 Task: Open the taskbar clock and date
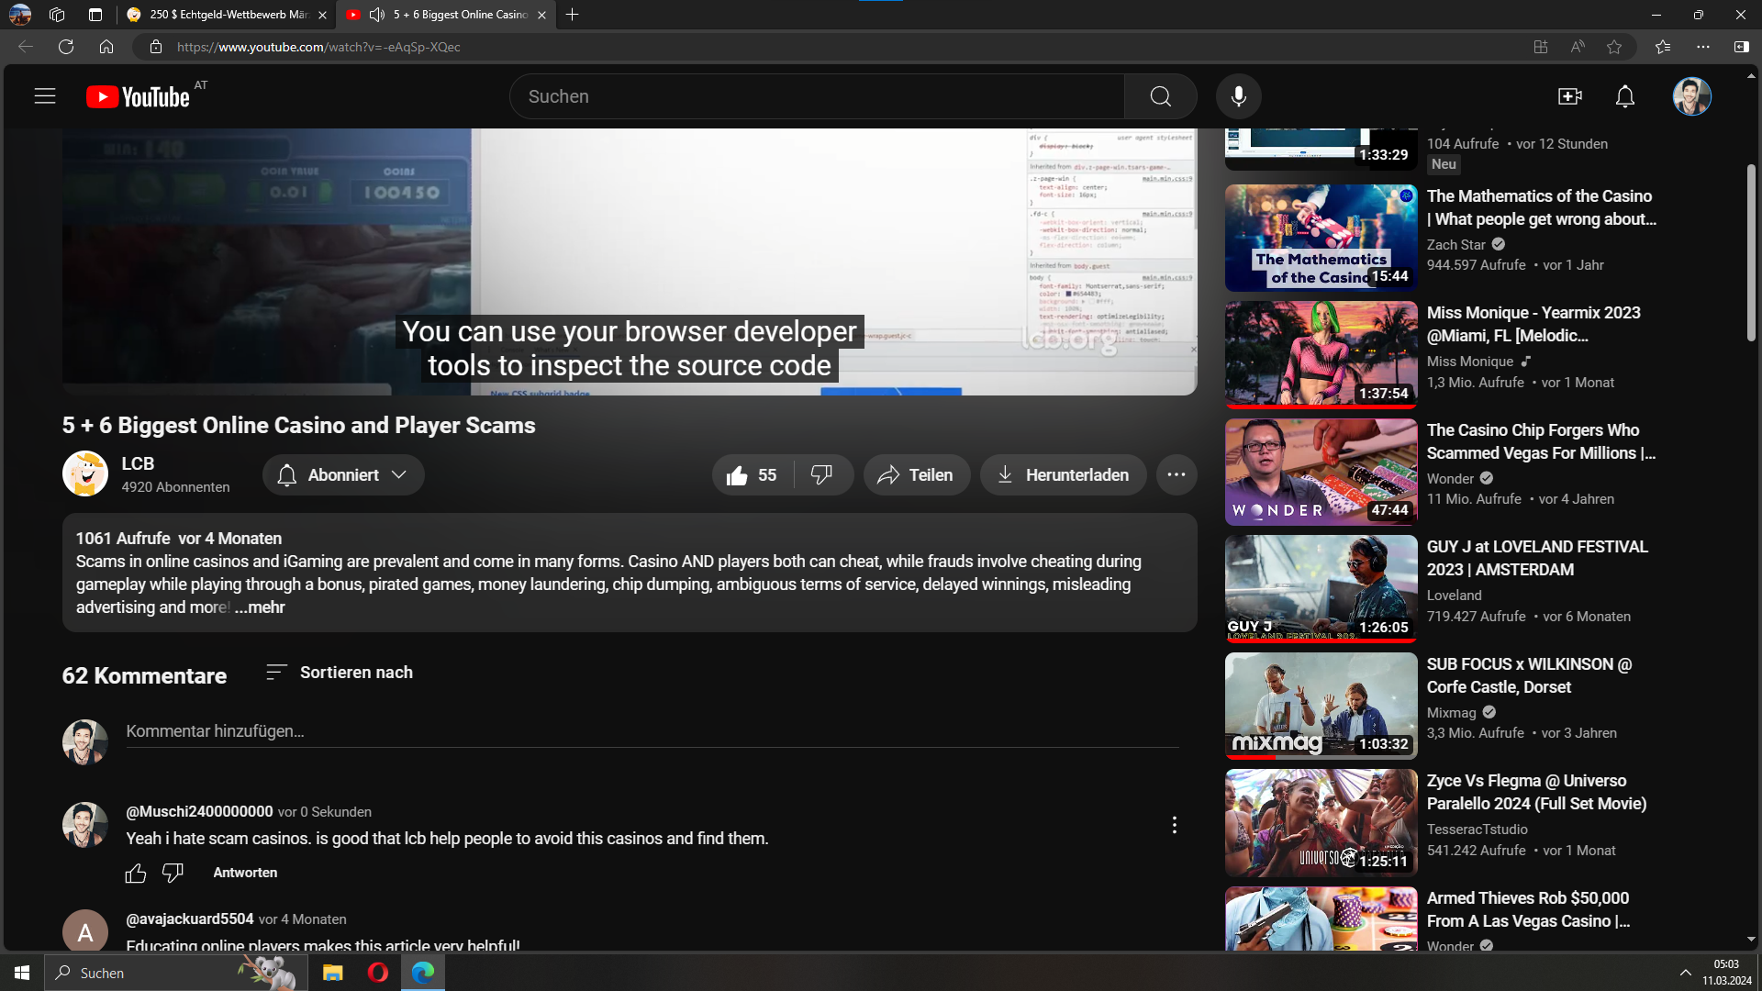coord(1726,973)
